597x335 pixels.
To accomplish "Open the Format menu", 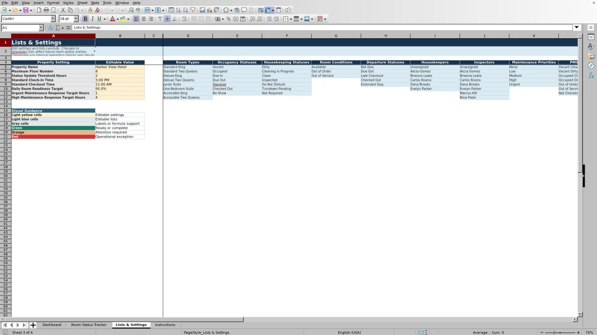I will click(x=53, y=2).
